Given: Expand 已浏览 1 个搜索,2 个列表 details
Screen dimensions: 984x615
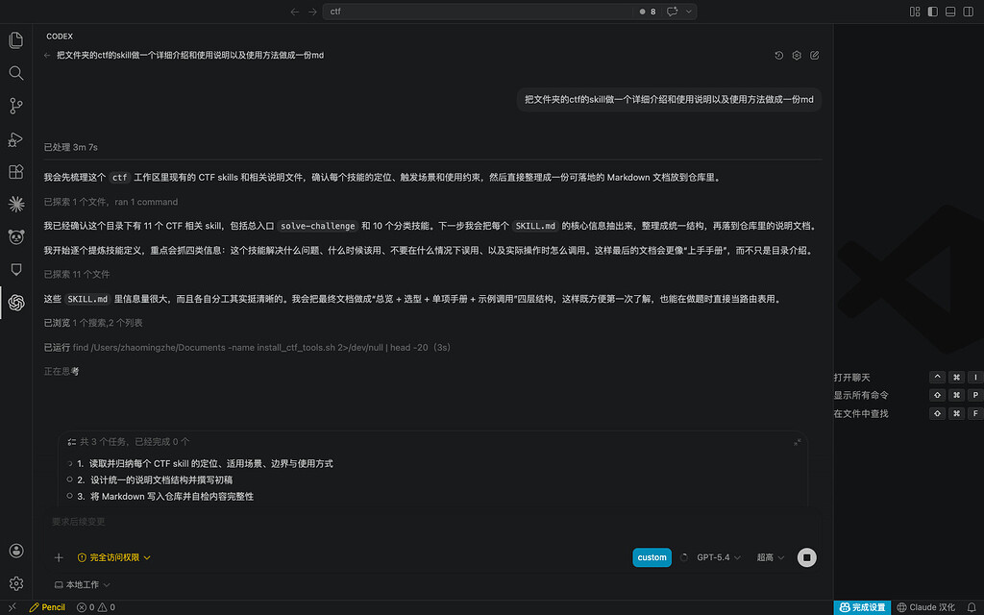Looking at the screenshot, I should point(93,323).
